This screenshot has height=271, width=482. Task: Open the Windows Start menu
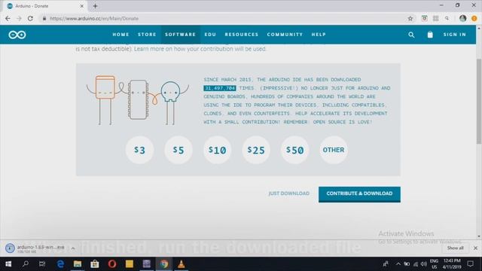click(8, 264)
